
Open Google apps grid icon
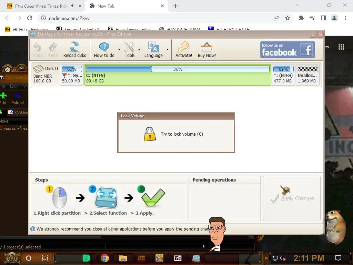pos(341,47)
